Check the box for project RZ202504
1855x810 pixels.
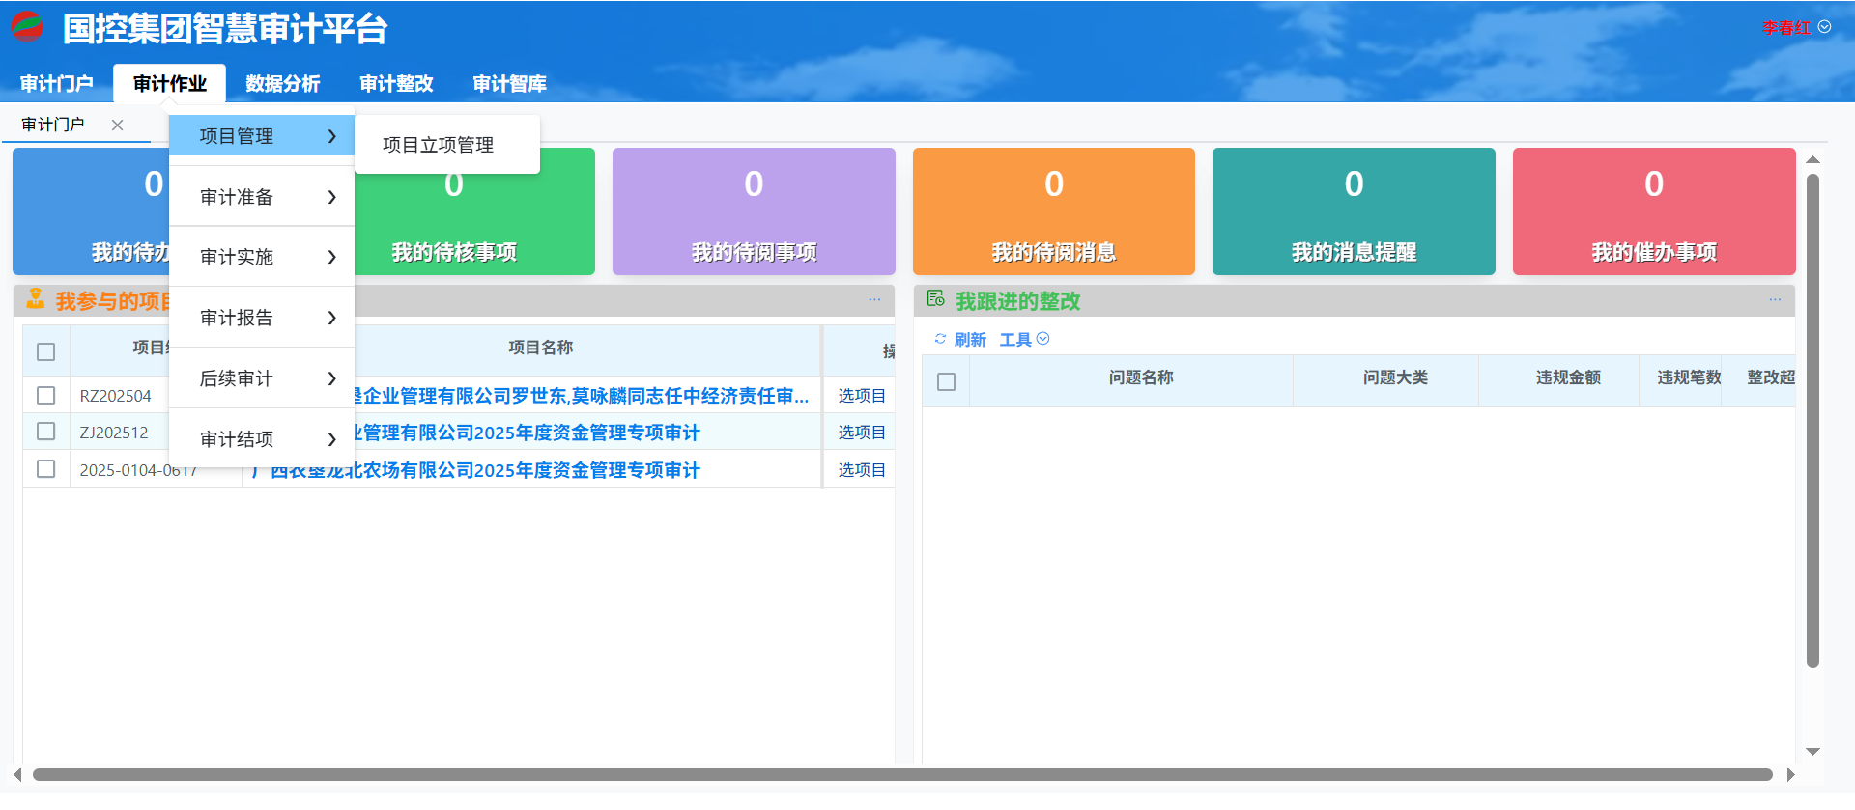click(45, 396)
